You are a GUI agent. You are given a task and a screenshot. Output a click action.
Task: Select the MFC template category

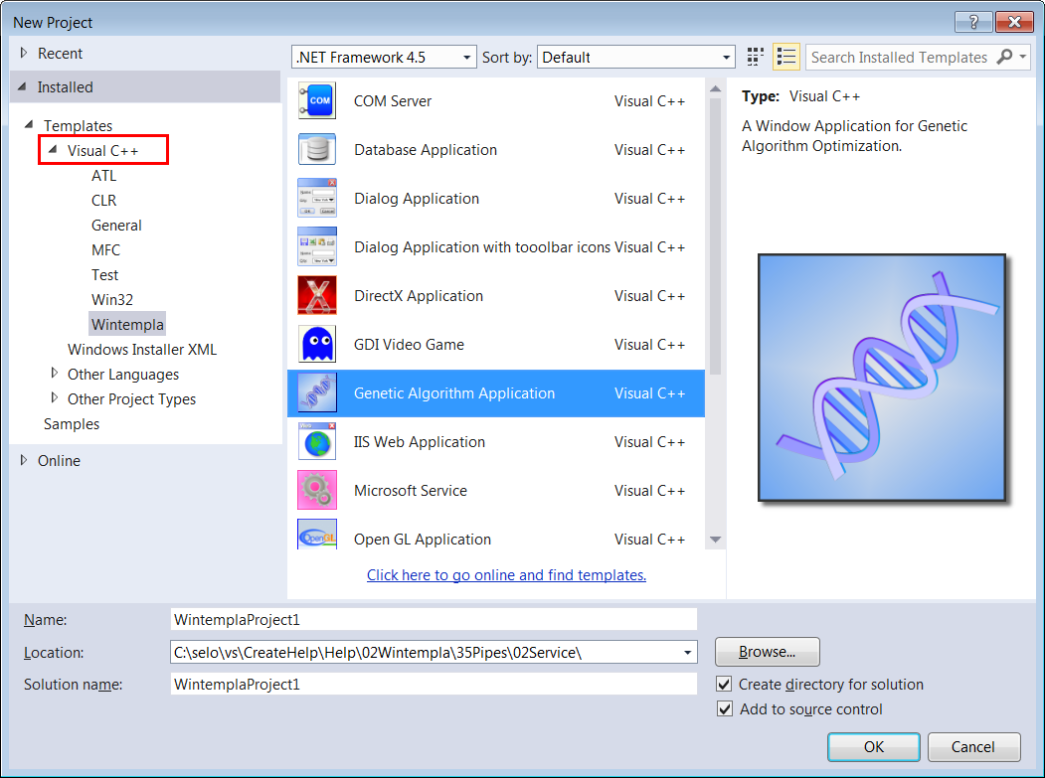point(106,250)
